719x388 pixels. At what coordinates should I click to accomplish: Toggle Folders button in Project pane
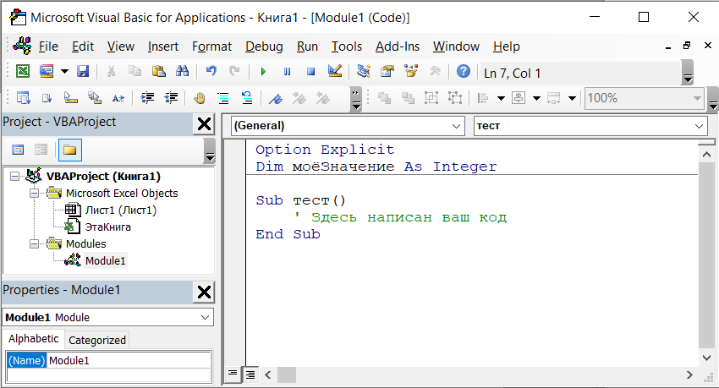pyautogui.click(x=70, y=150)
